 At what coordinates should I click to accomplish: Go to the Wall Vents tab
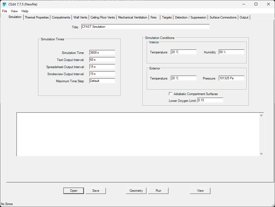click(x=80, y=17)
